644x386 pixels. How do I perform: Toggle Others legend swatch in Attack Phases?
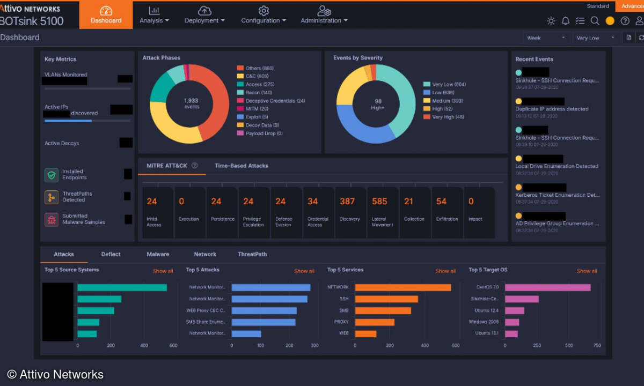click(x=240, y=68)
